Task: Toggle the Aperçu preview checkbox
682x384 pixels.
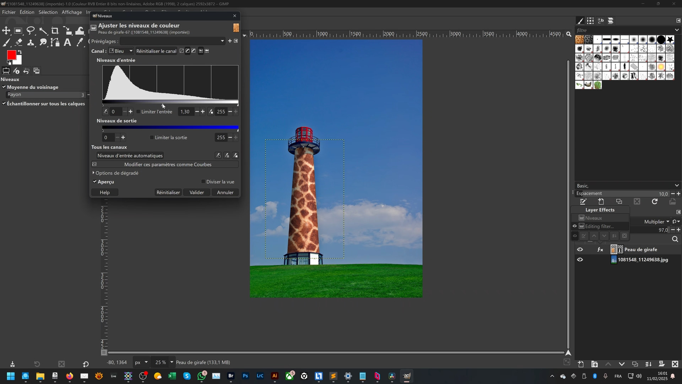Action: (95, 182)
